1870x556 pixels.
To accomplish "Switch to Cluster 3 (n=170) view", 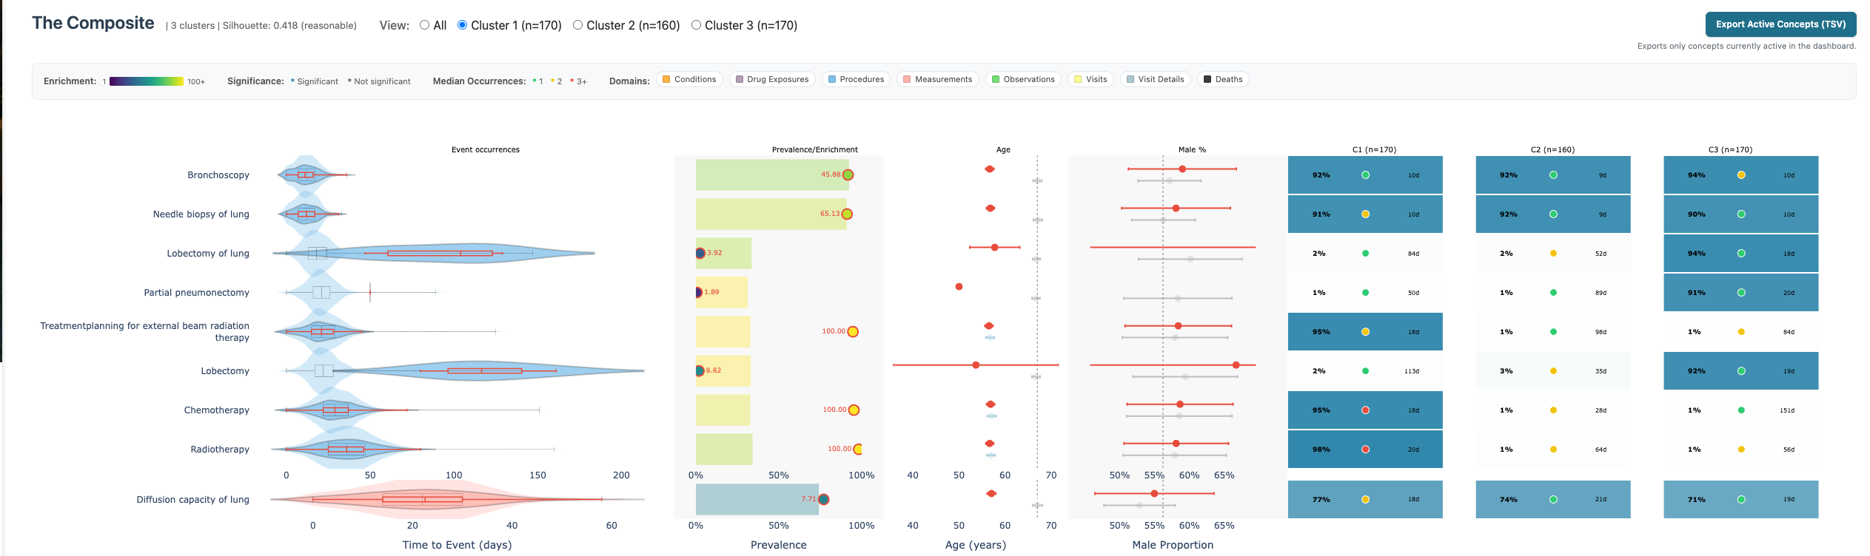I will 695,24.
